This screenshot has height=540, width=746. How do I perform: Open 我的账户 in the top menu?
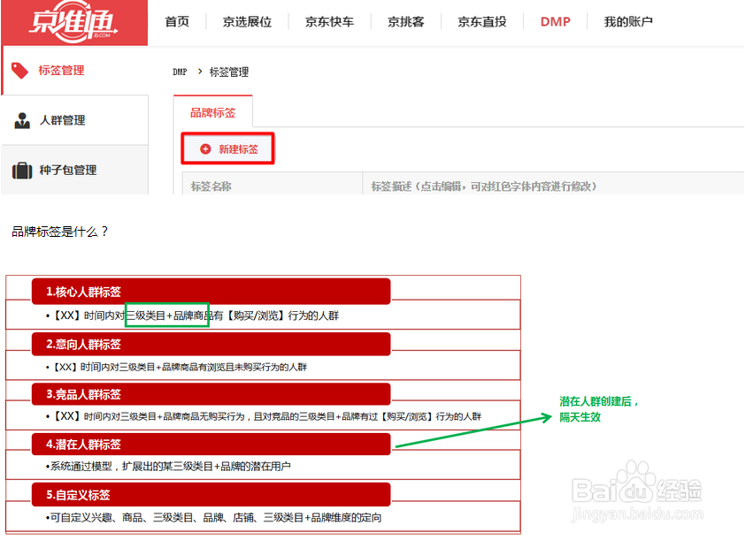coord(628,22)
